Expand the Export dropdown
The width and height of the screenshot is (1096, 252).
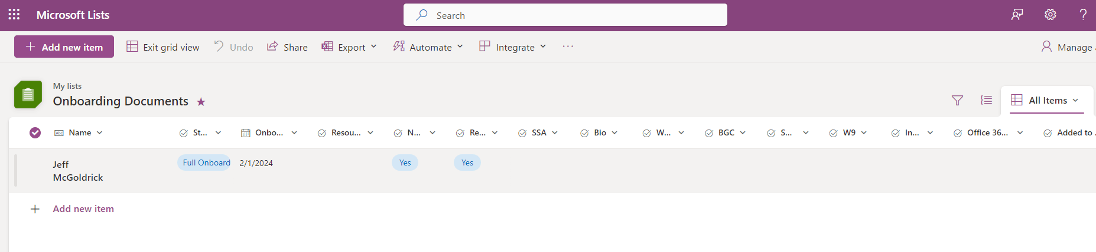[349, 47]
